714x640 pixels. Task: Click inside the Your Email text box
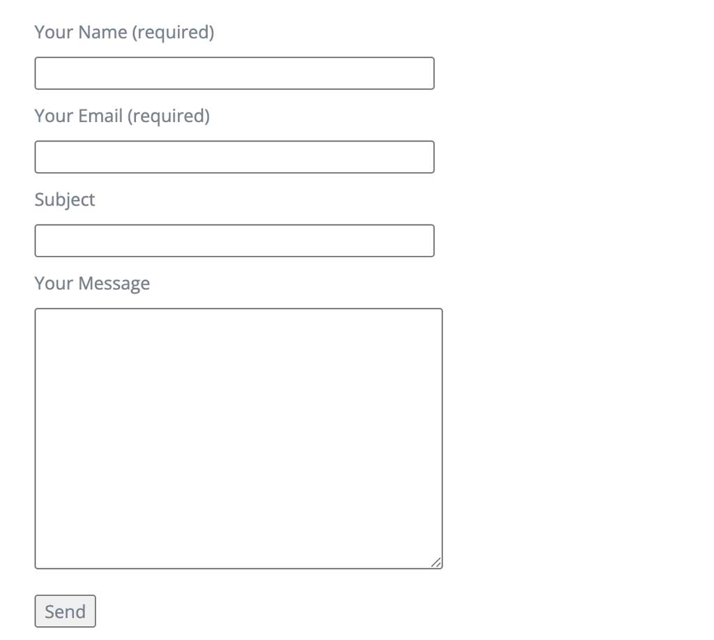coord(234,157)
